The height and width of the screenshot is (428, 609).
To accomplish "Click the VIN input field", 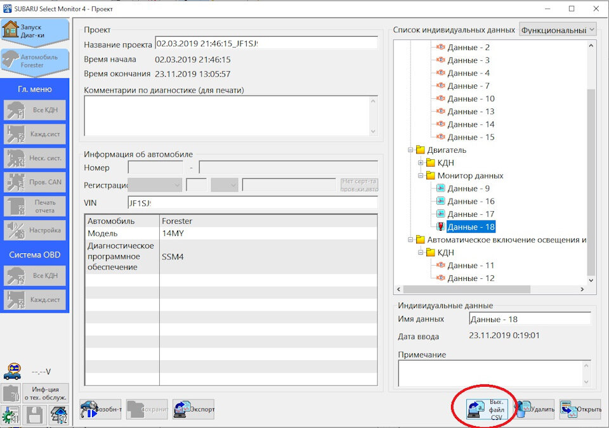I will [x=253, y=203].
